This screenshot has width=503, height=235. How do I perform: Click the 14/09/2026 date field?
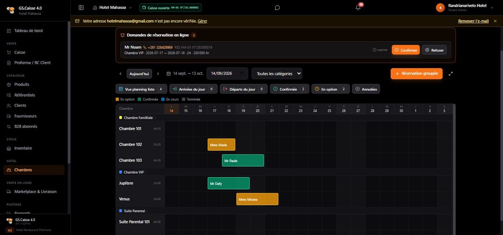click(227, 73)
